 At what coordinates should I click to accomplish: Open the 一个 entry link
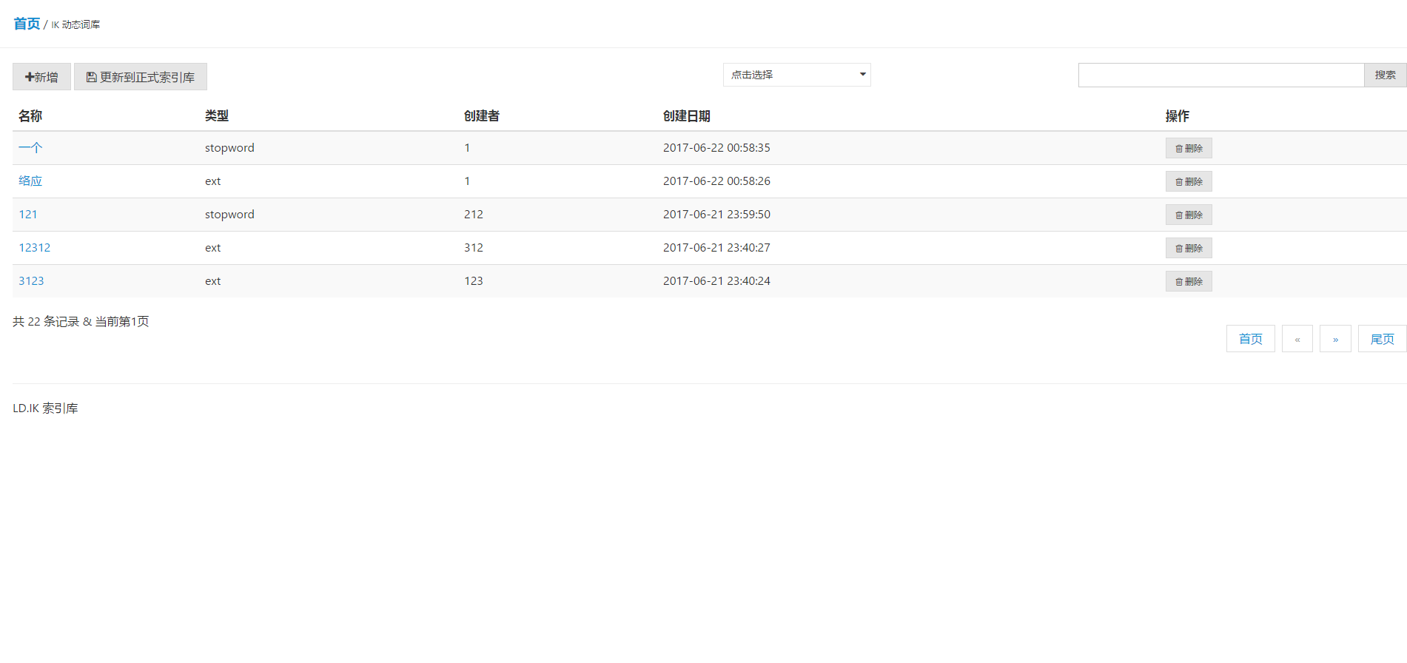tap(30, 148)
